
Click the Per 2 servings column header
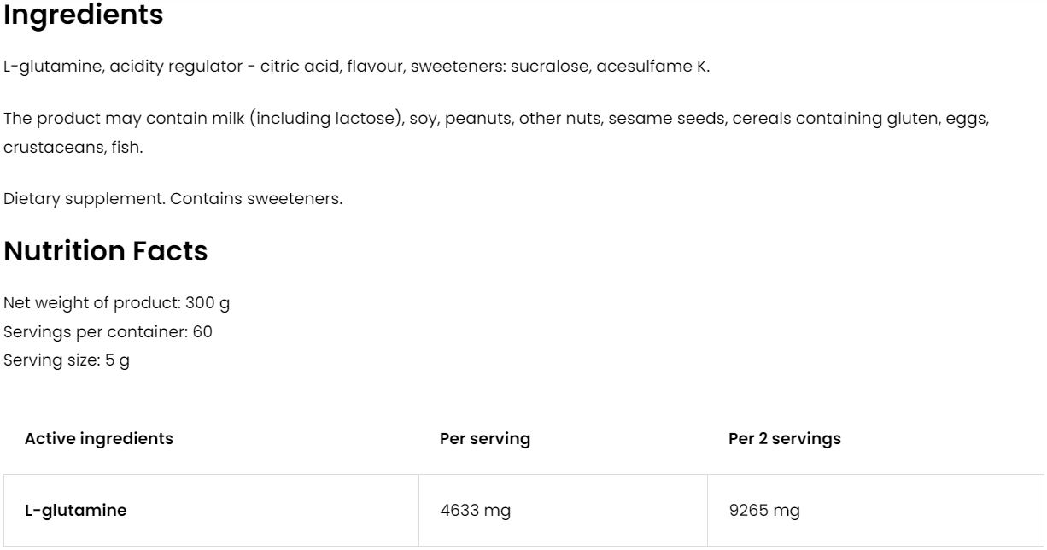click(784, 439)
